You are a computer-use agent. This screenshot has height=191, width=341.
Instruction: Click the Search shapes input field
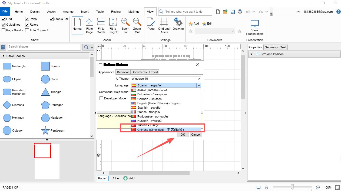[44, 47]
